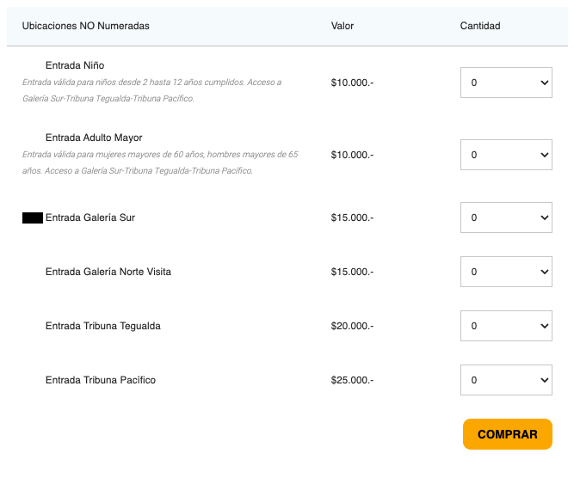Viewport: 574px width, 478px height.
Task: Expand the Entrada Galería Sur quantity selector
Action: pos(506,218)
